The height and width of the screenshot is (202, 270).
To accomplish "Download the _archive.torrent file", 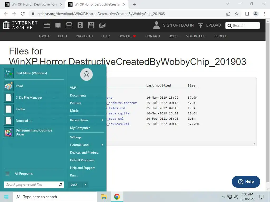I will [x=122, y=103].
